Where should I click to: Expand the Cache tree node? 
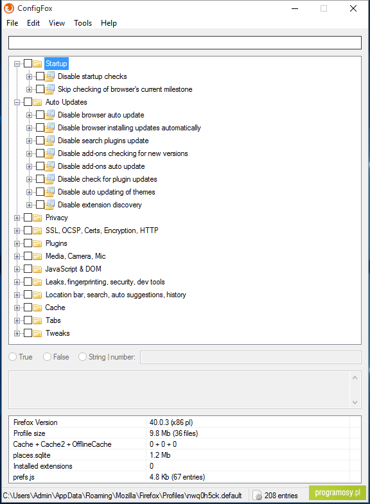17,308
